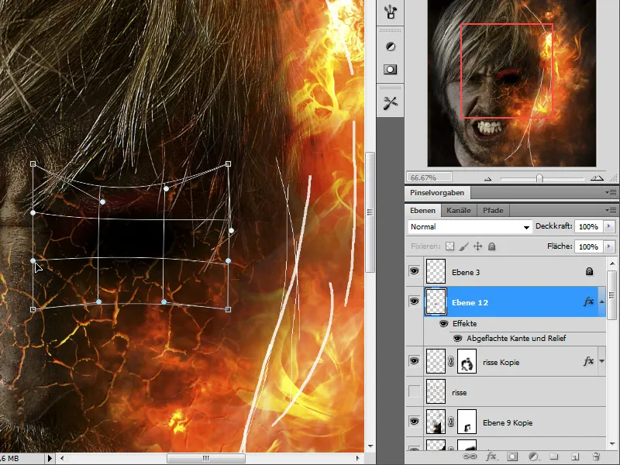This screenshot has width=620, height=465.
Task: Click the Navigator zoom-in large mountains icon
Action: point(597,178)
